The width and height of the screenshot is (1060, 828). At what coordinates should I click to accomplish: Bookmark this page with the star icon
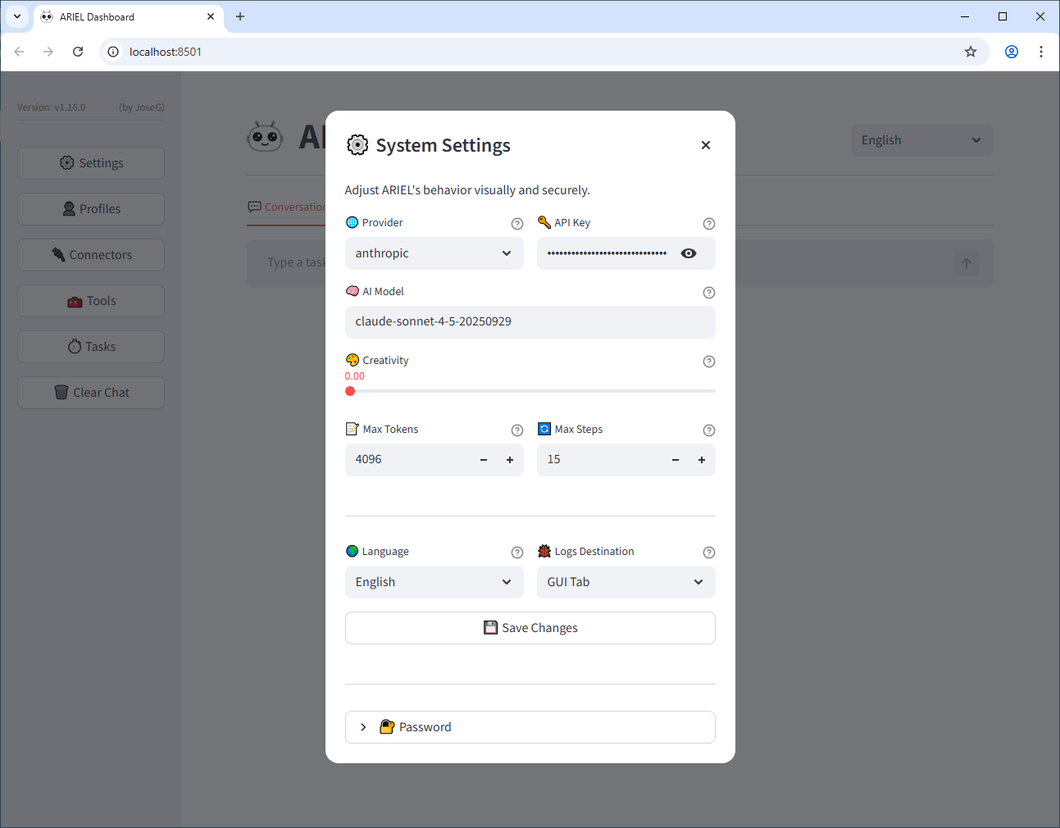point(971,52)
